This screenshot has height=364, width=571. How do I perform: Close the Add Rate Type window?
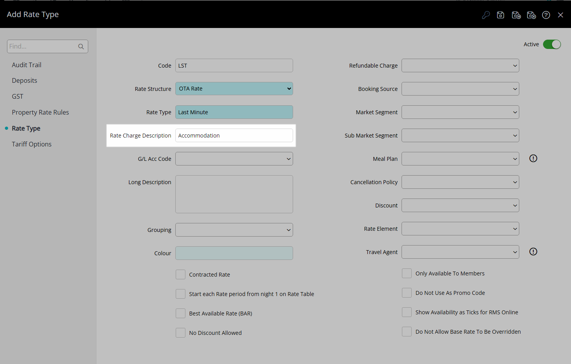coord(561,15)
